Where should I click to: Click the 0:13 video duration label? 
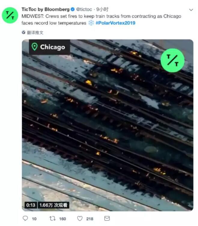coord(31,205)
